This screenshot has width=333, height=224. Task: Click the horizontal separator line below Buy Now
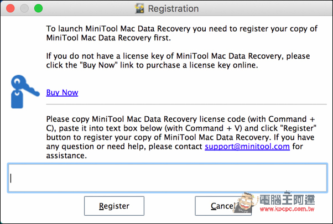click(186, 104)
